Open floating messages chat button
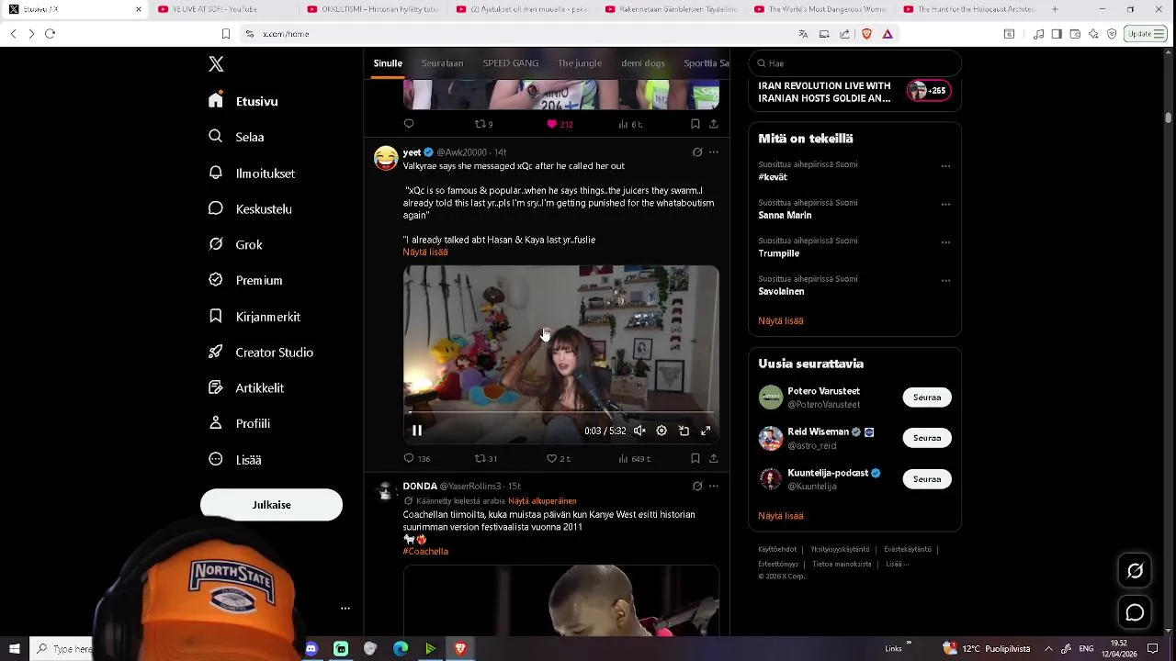The height and width of the screenshot is (661, 1176). click(x=1136, y=612)
